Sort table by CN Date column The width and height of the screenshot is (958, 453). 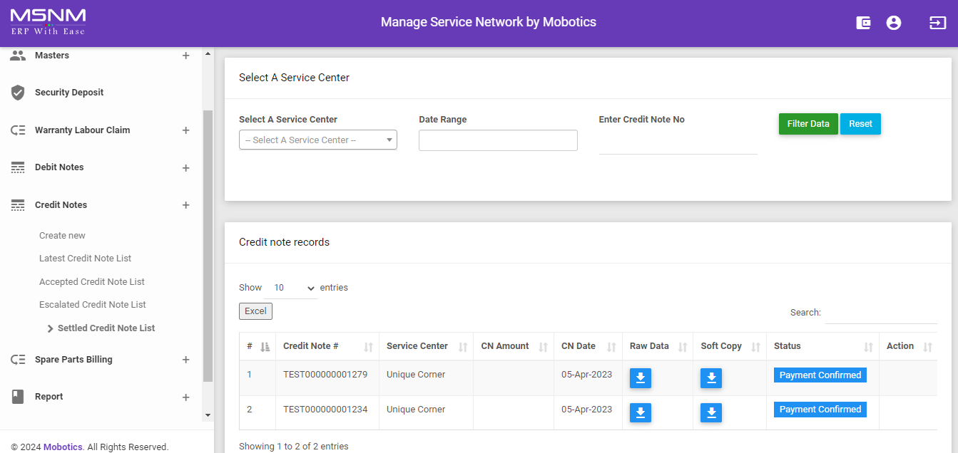point(588,346)
